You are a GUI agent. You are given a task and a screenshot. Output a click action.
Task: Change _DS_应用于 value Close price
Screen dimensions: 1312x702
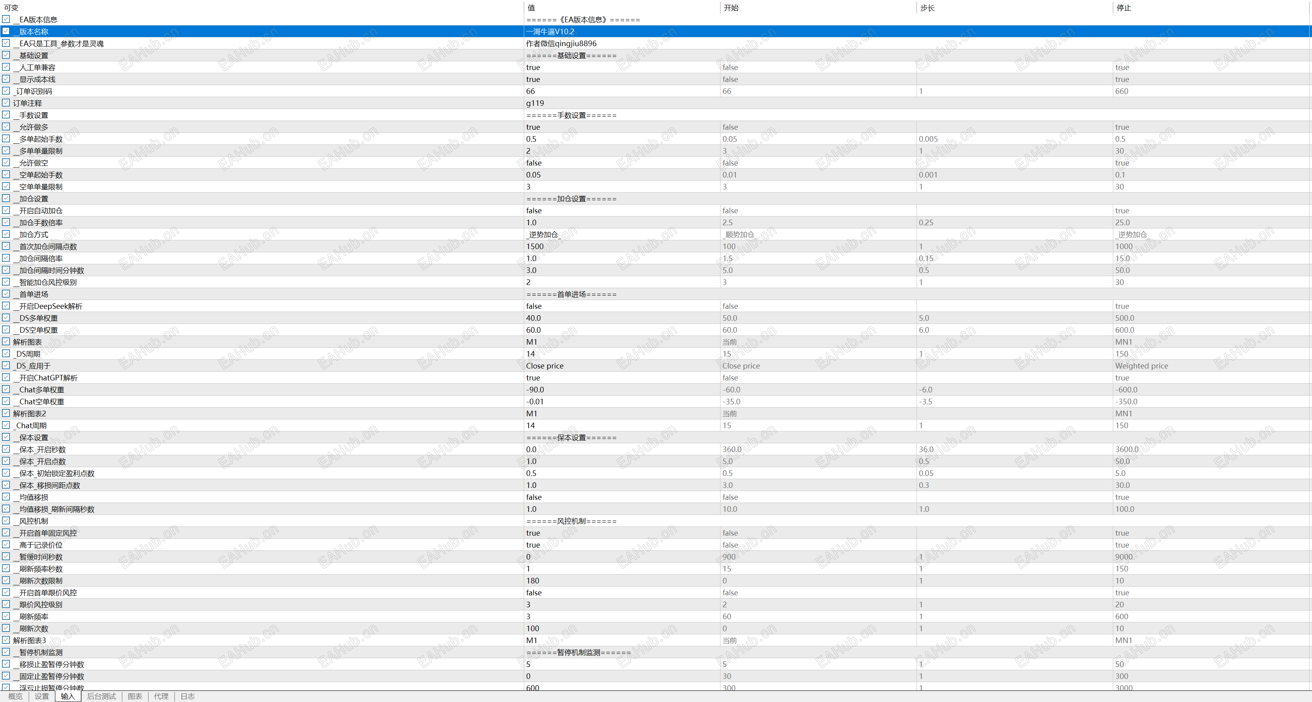[x=544, y=365]
